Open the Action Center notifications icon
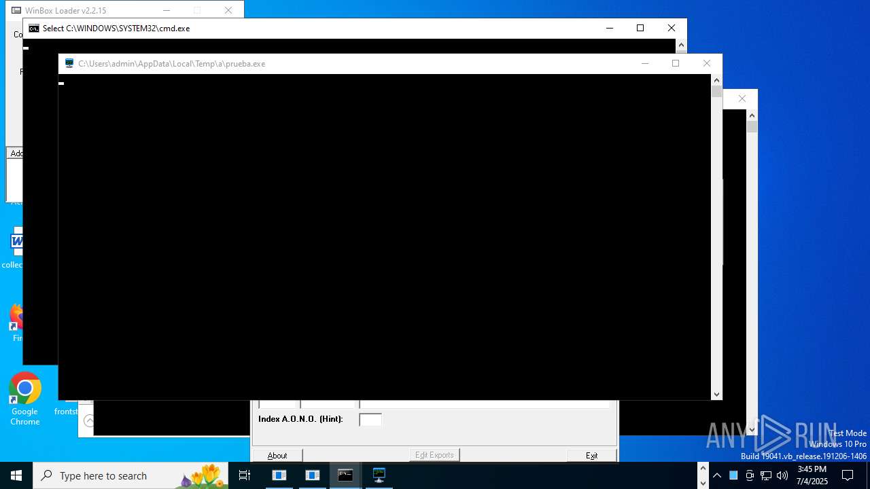The width and height of the screenshot is (870, 489). [x=848, y=475]
